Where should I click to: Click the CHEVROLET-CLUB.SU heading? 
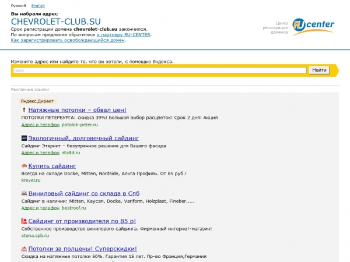coord(56,22)
